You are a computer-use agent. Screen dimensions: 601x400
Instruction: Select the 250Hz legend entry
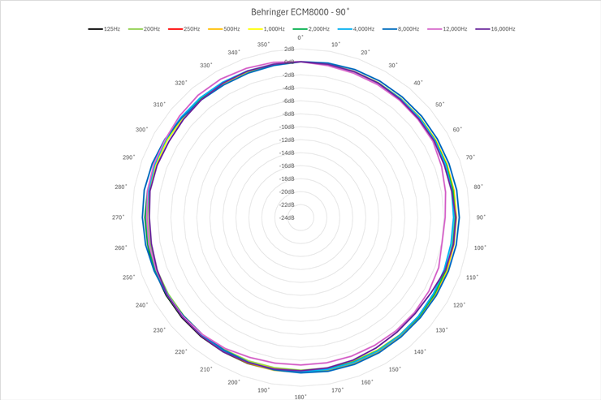(x=184, y=28)
